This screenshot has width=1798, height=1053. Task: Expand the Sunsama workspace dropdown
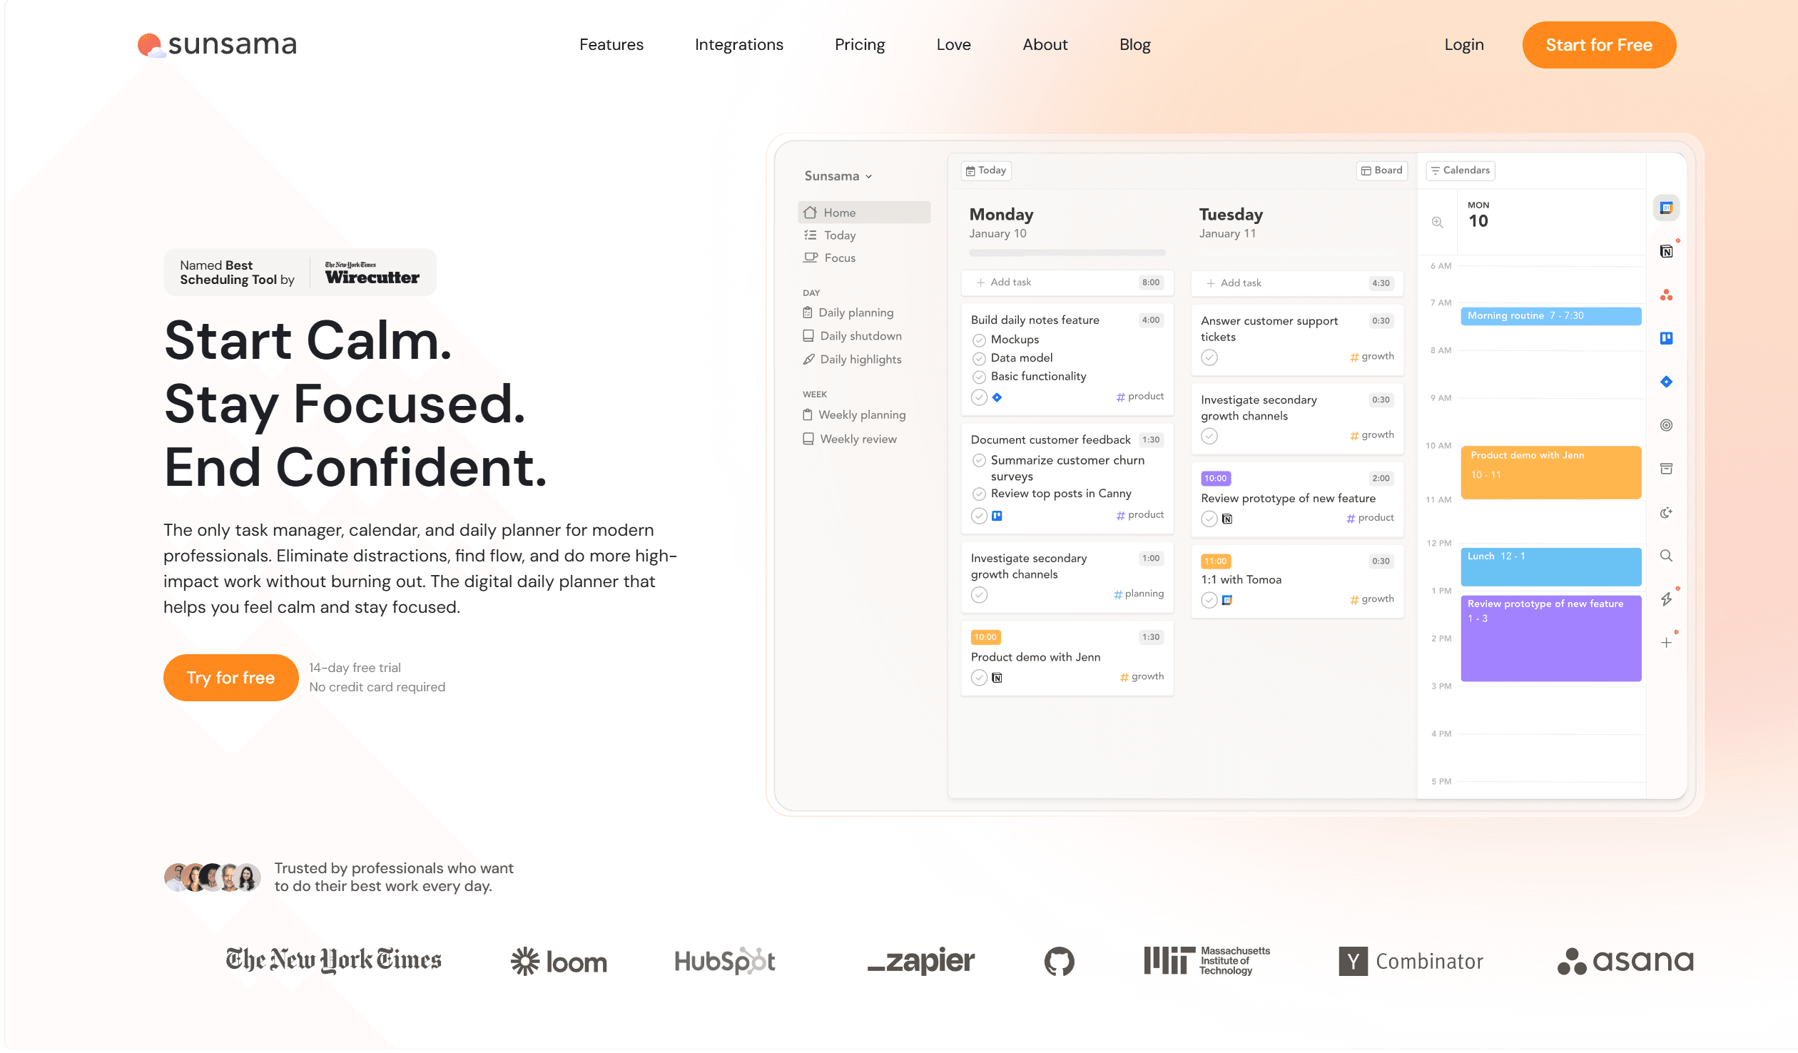(838, 176)
